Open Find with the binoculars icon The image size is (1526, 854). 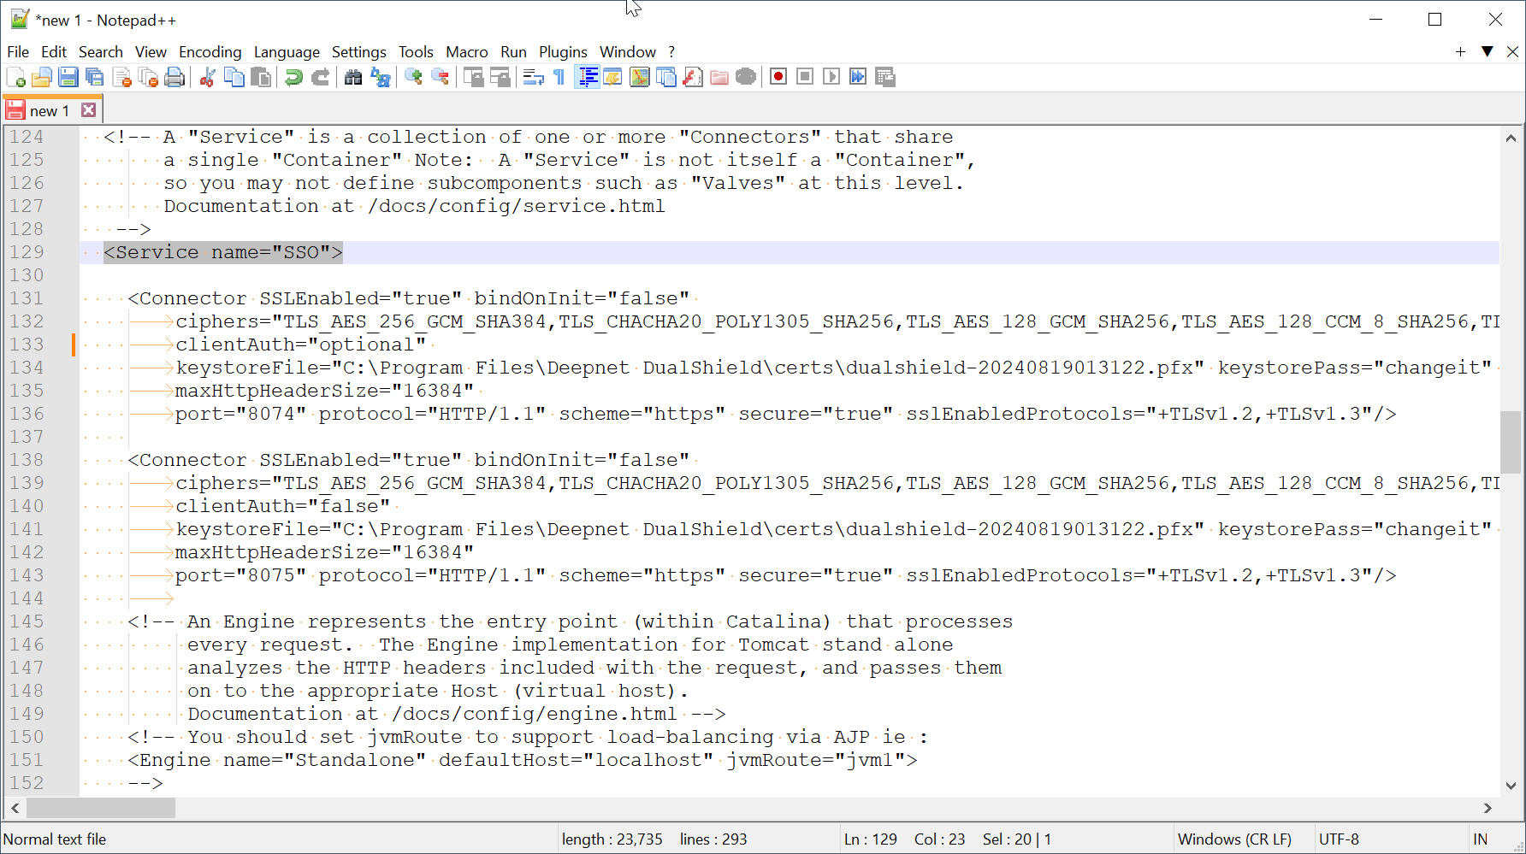point(353,77)
